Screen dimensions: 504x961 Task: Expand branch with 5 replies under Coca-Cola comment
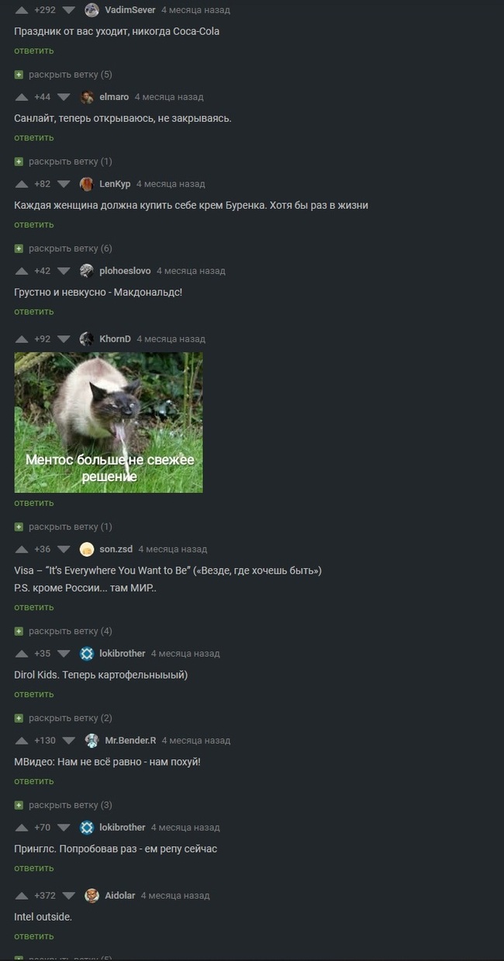click(x=64, y=75)
